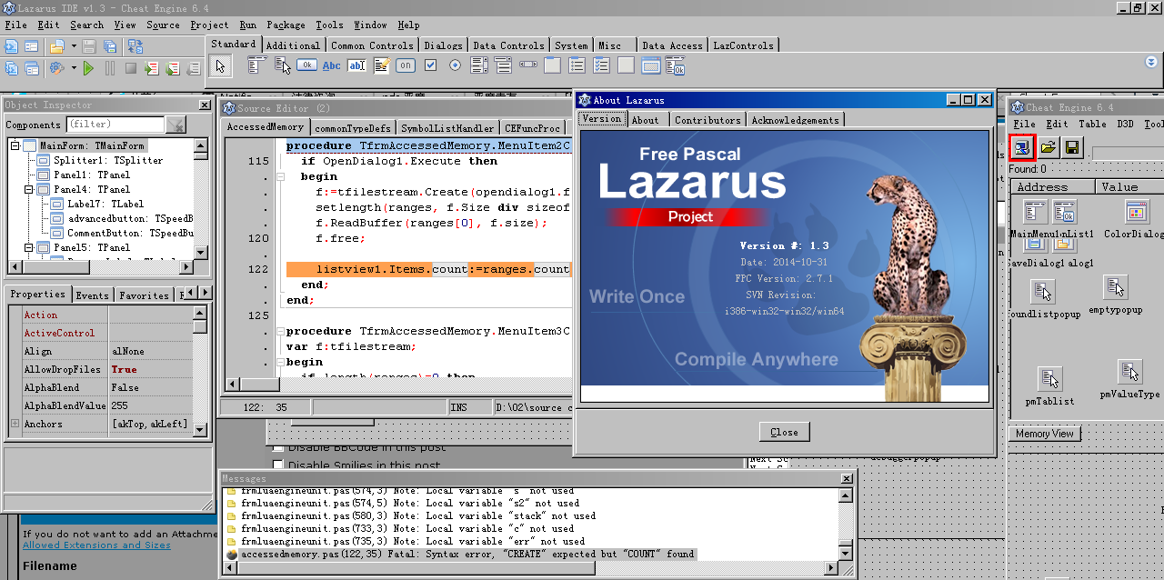Click the green Run program arrow

pos(88,68)
